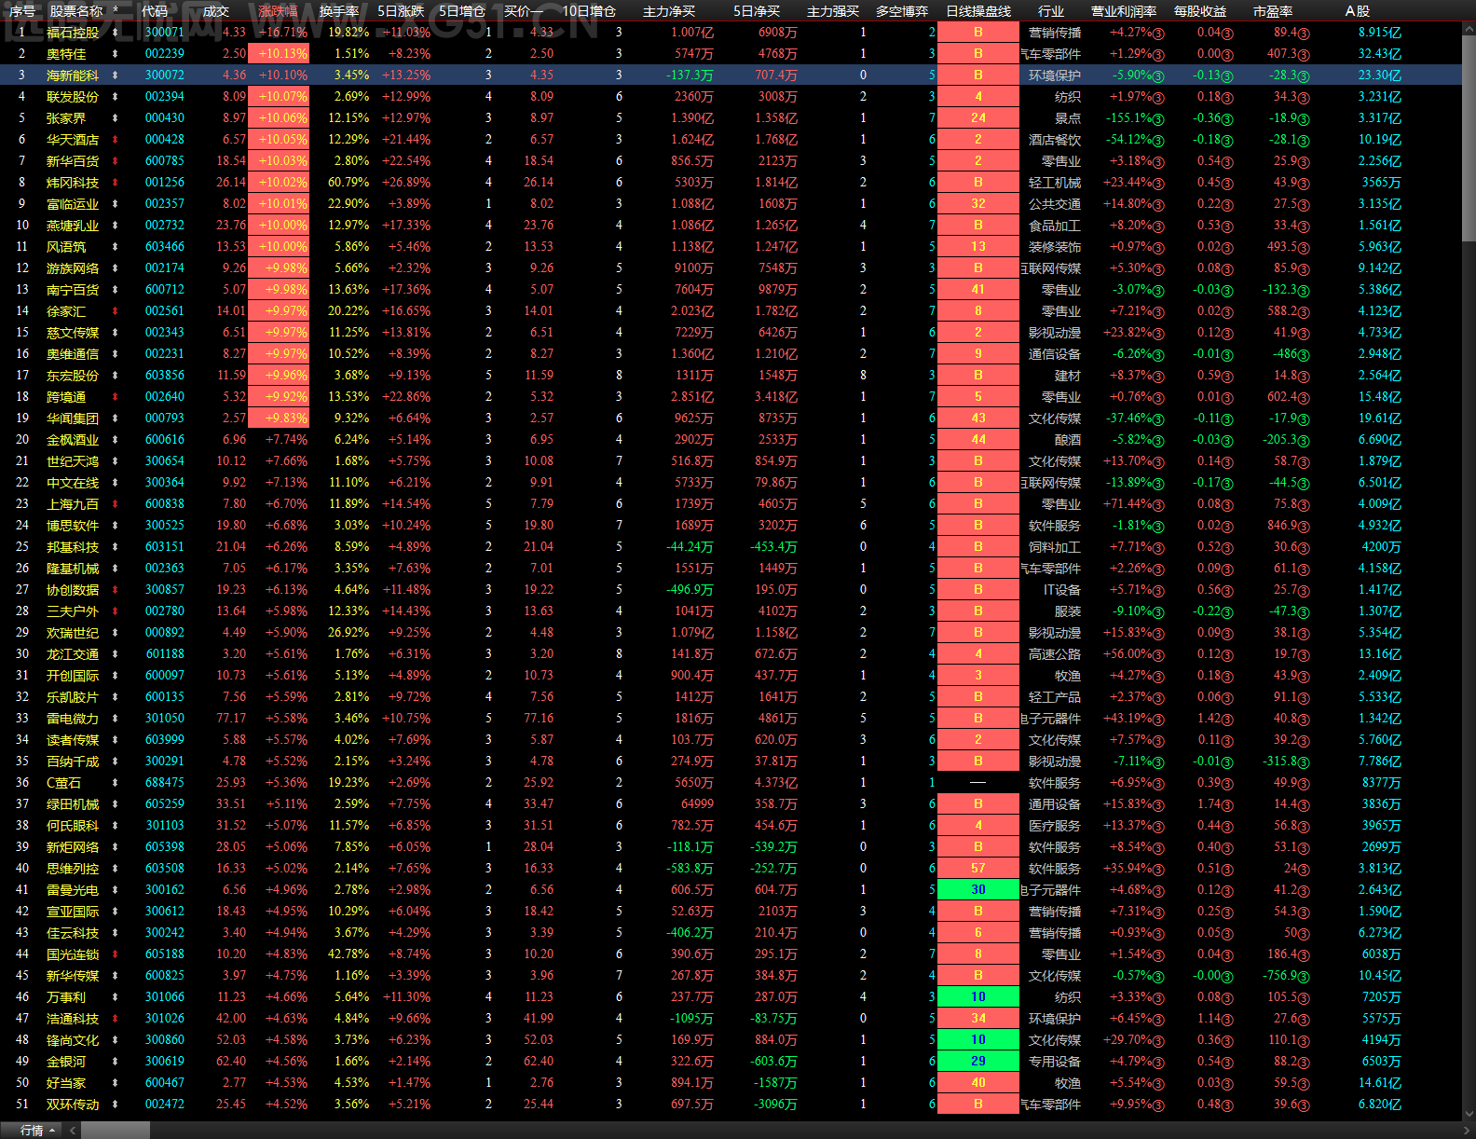The height and width of the screenshot is (1139, 1476).
Task: Click the 日线操盘线 cell for 张家界 showing 24
Action: pyautogui.click(x=978, y=118)
